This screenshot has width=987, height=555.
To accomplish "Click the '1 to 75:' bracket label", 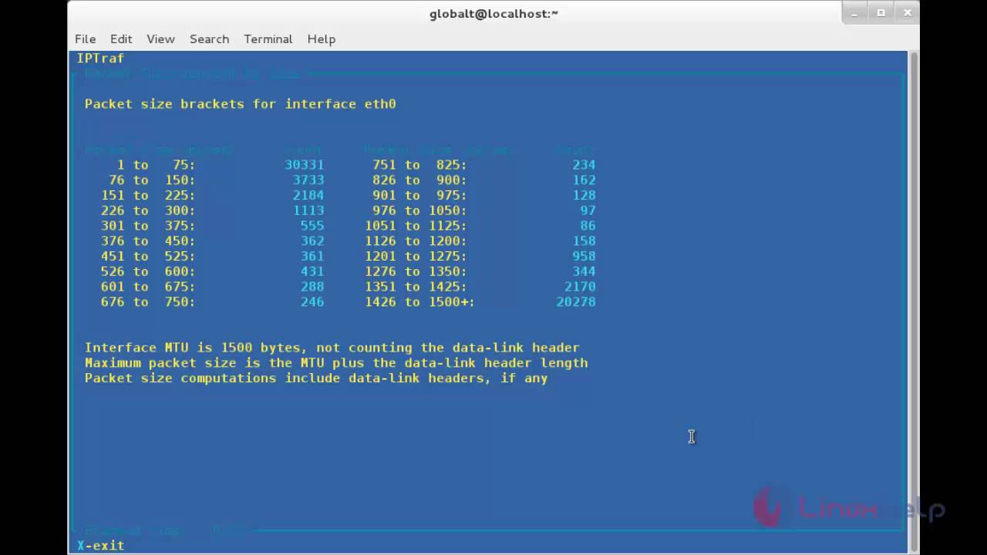I will [x=156, y=164].
